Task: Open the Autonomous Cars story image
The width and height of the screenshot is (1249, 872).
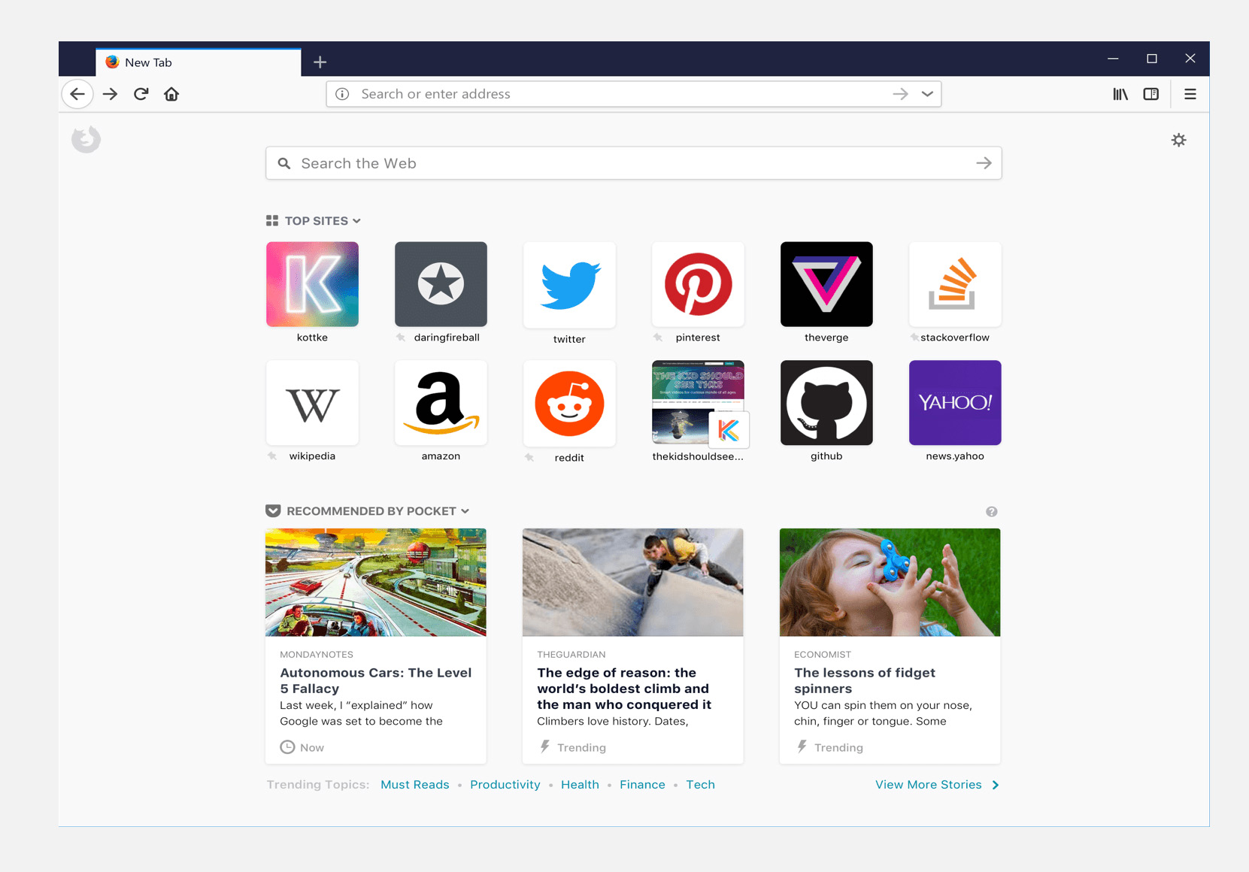Action: 376,583
